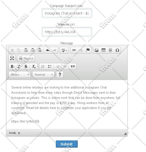Insert a horizontal line
This screenshot has width=146, height=152.
click(x=110, y=50)
